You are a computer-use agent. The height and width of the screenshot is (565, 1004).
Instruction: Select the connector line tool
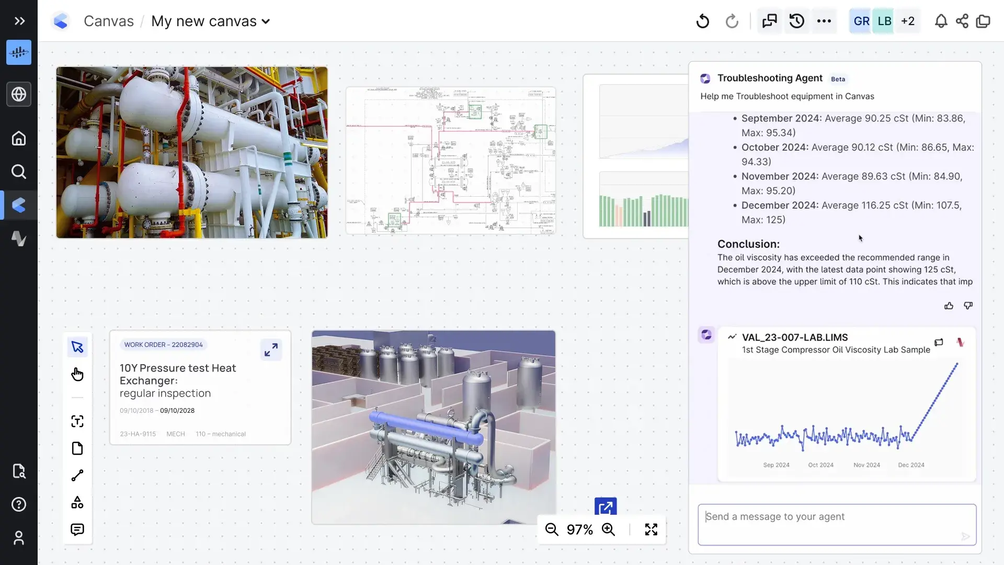click(x=77, y=476)
